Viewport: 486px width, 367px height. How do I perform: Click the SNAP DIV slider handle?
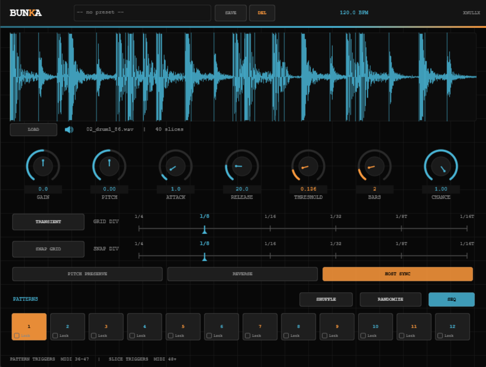pyautogui.click(x=205, y=257)
